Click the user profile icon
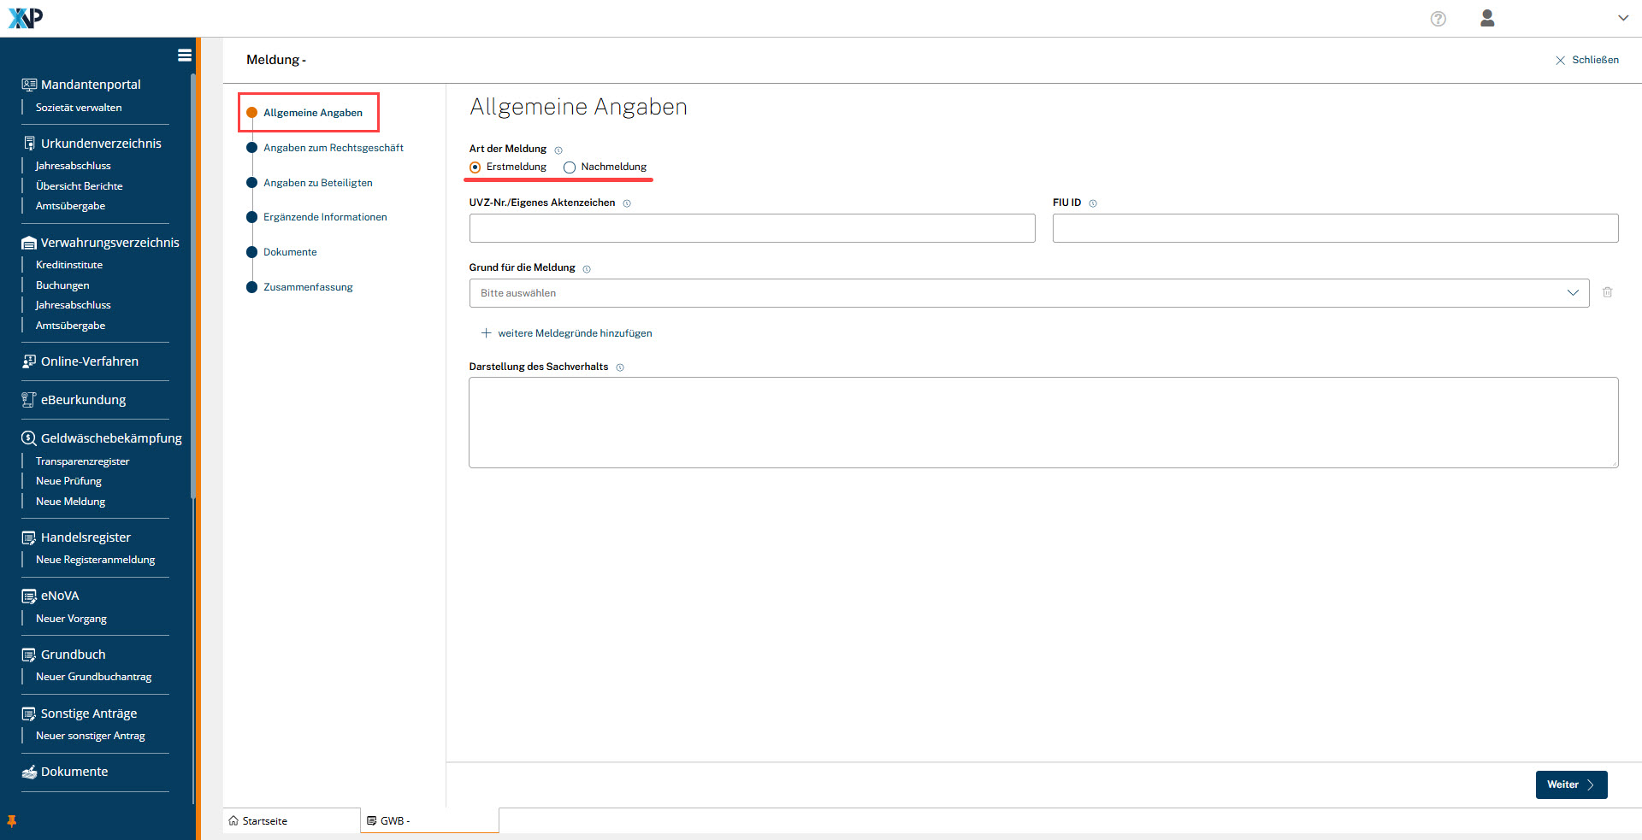 point(1487,19)
